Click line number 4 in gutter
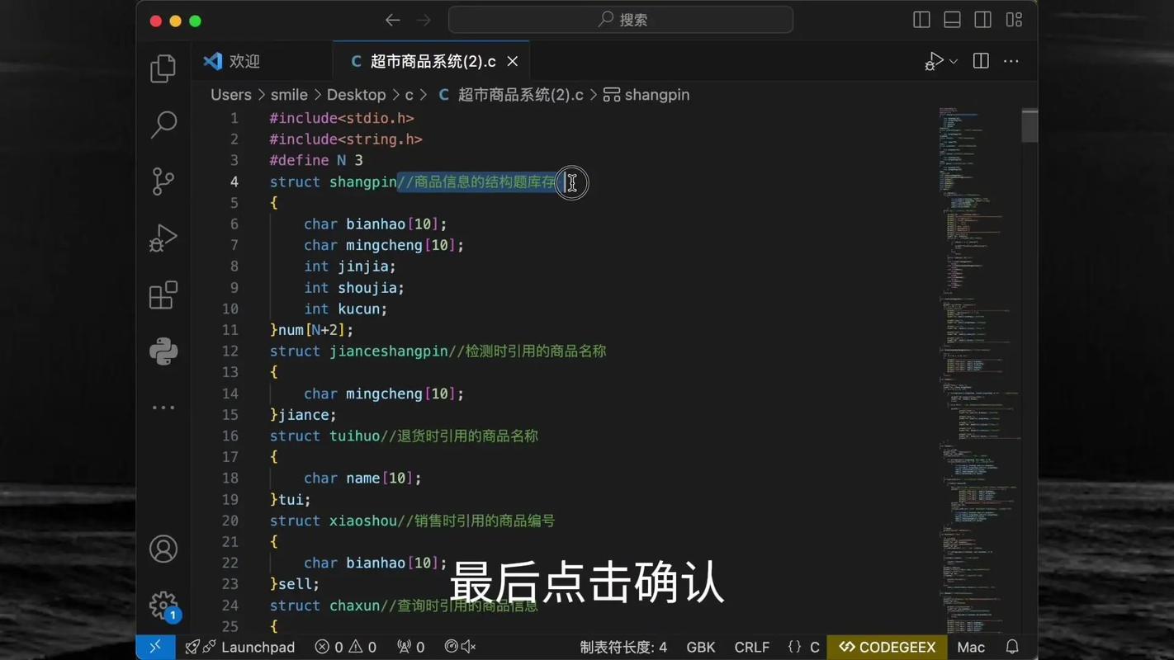 [234, 181]
